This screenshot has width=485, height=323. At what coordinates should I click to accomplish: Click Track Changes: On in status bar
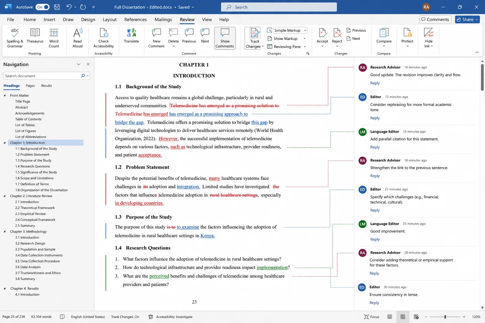click(x=125, y=317)
